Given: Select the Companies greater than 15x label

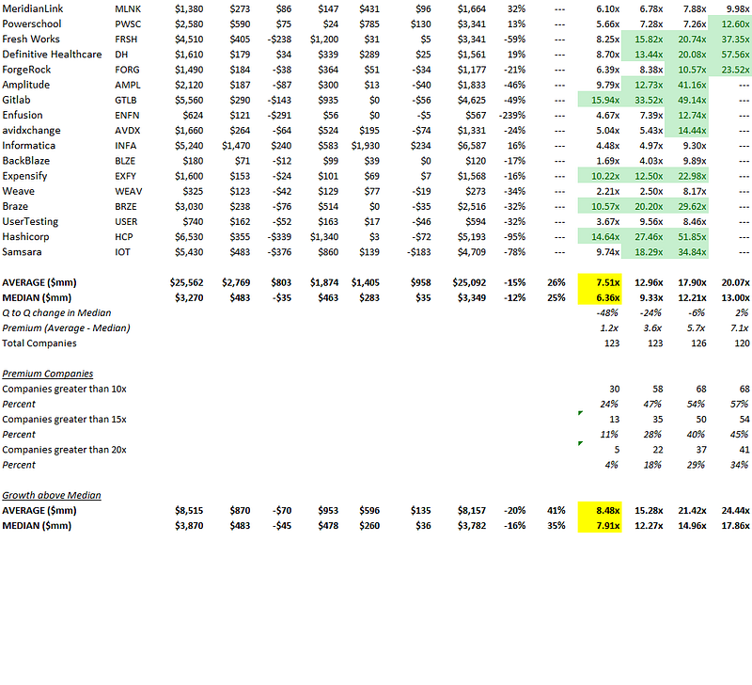Looking at the screenshot, I should tap(64, 419).
